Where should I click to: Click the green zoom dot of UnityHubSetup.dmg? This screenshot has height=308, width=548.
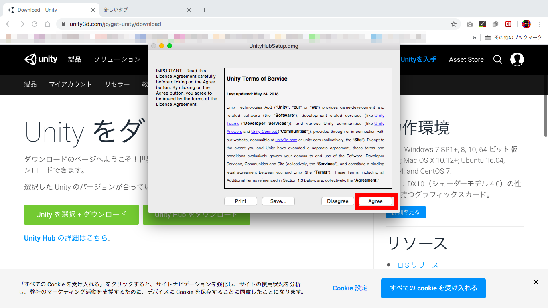(x=170, y=46)
